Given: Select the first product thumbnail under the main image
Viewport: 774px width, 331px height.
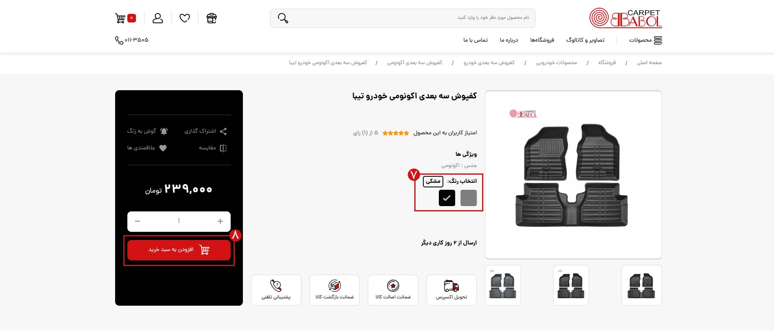Looking at the screenshot, I should coord(641,285).
